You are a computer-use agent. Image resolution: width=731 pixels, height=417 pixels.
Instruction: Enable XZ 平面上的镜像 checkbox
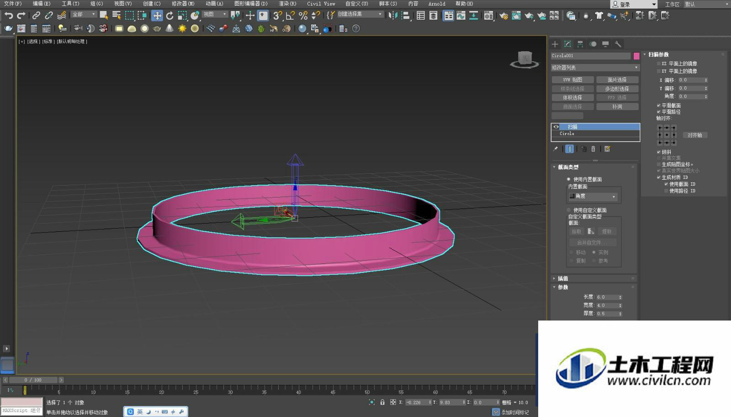coord(659,64)
